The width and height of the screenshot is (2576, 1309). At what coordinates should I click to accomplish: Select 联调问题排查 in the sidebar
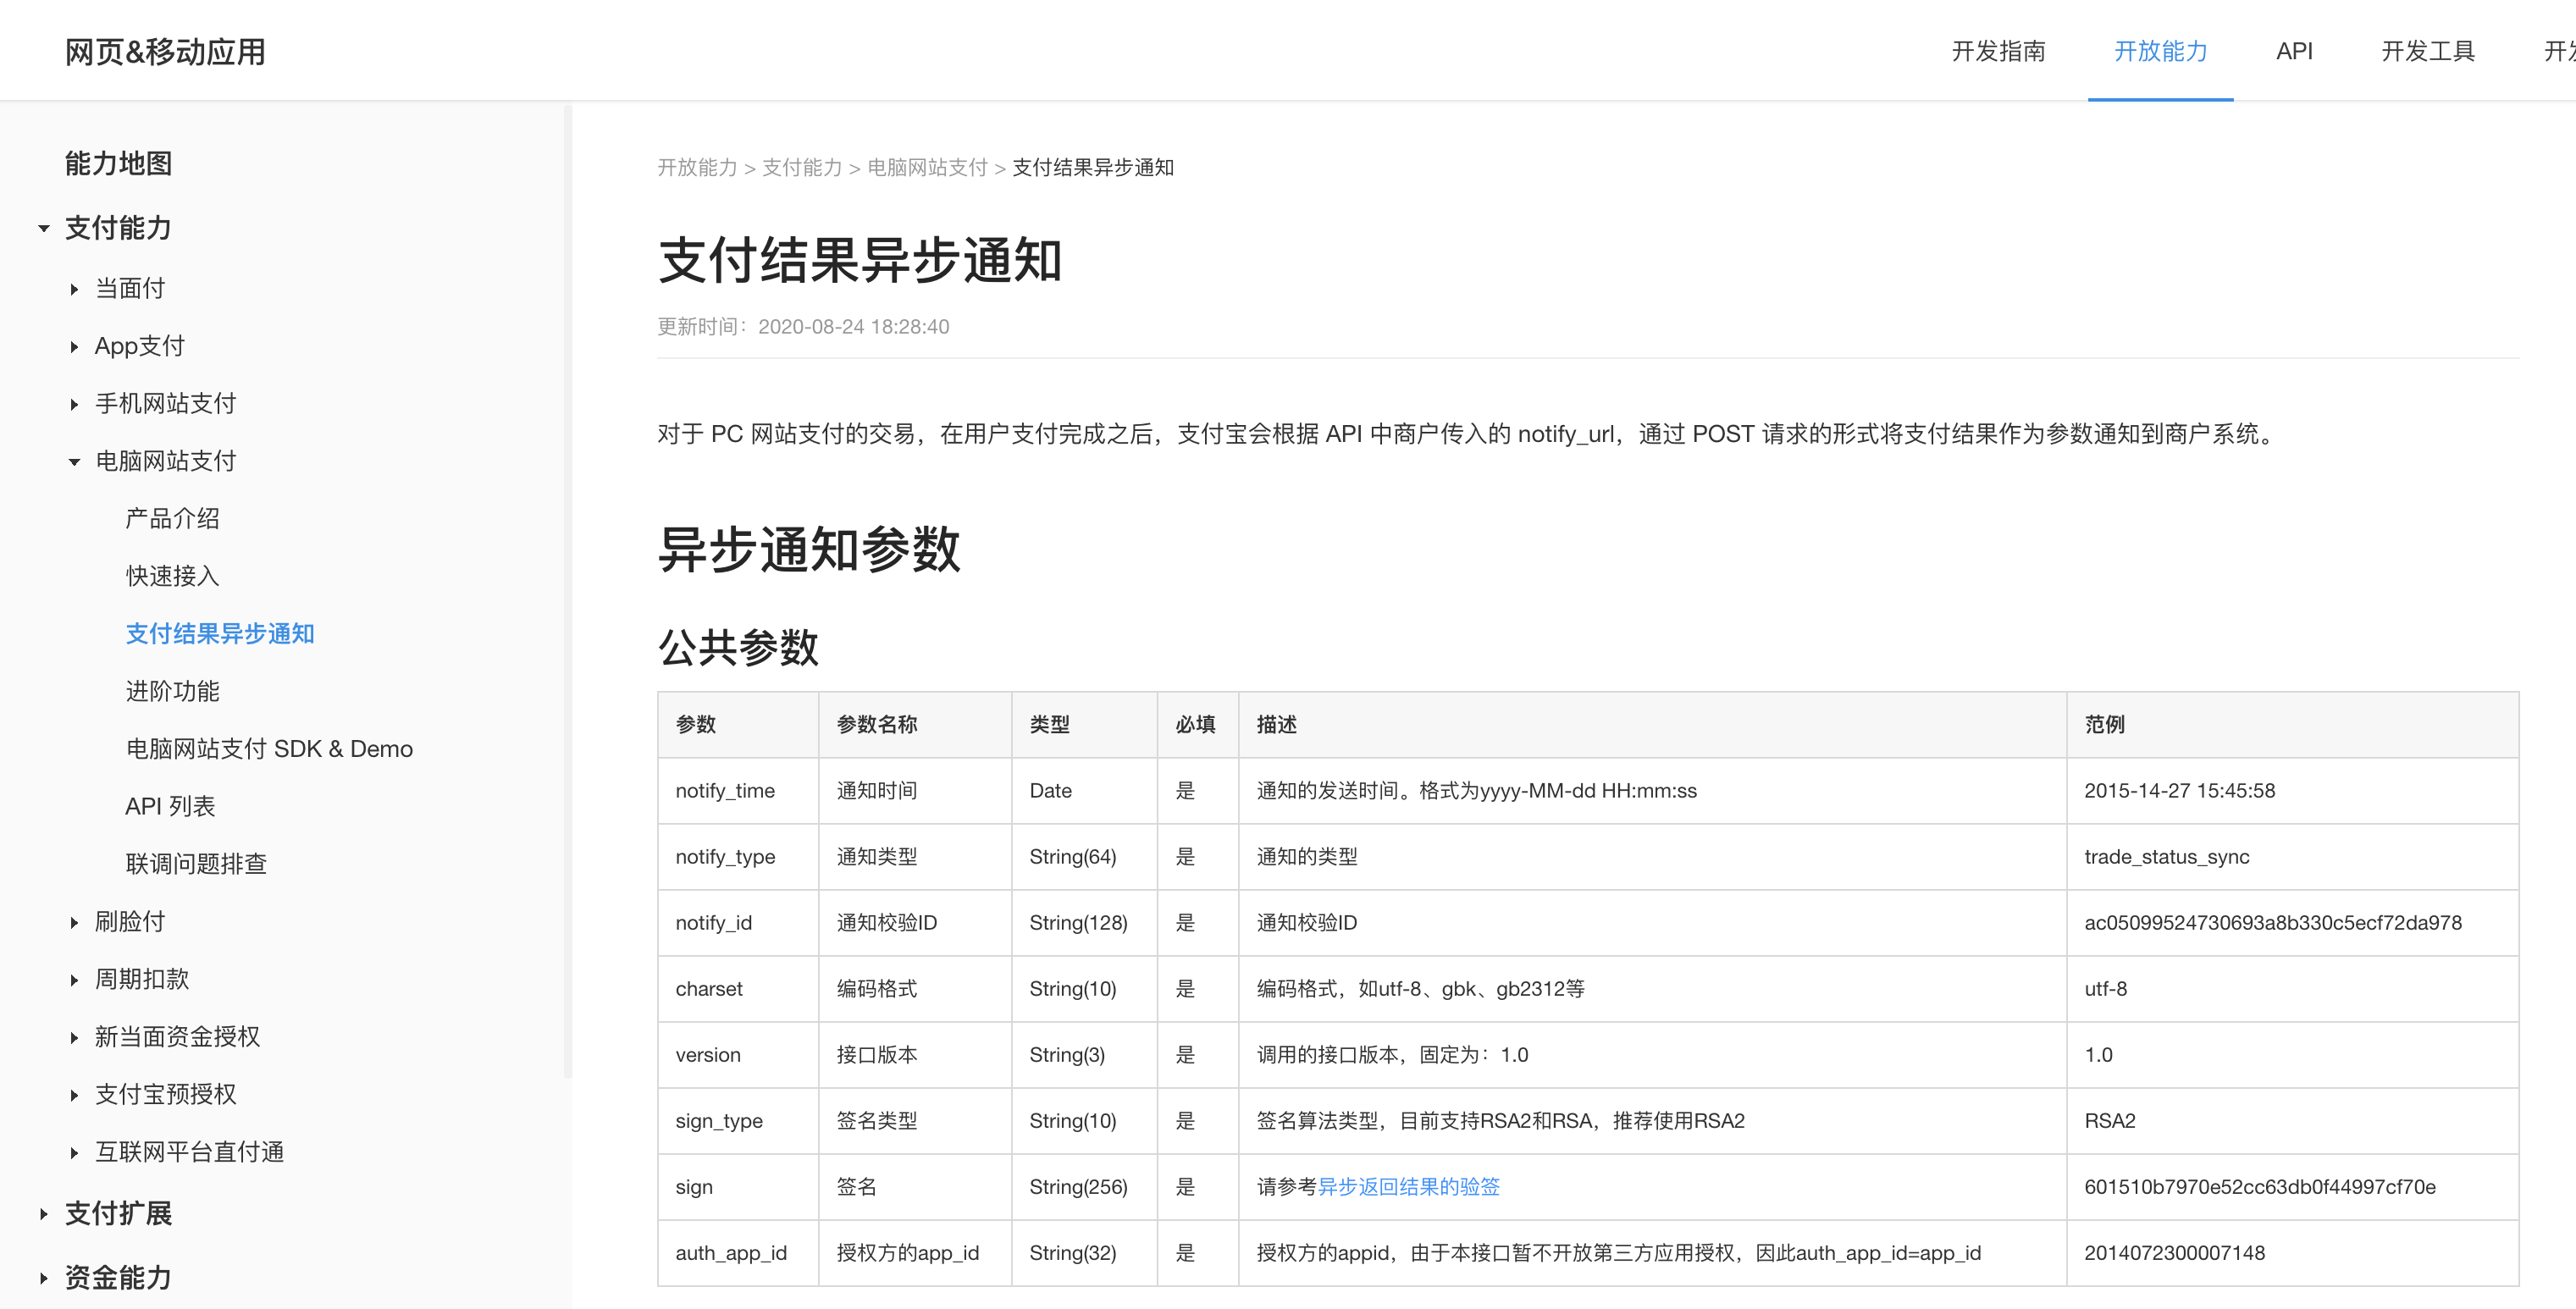tap(196, 864)
